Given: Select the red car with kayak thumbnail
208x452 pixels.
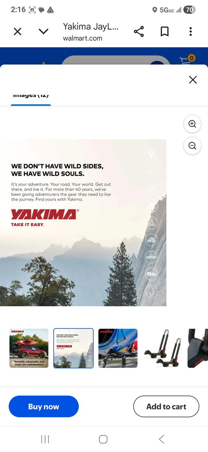Looking at the screenshot, I should 29,348.
